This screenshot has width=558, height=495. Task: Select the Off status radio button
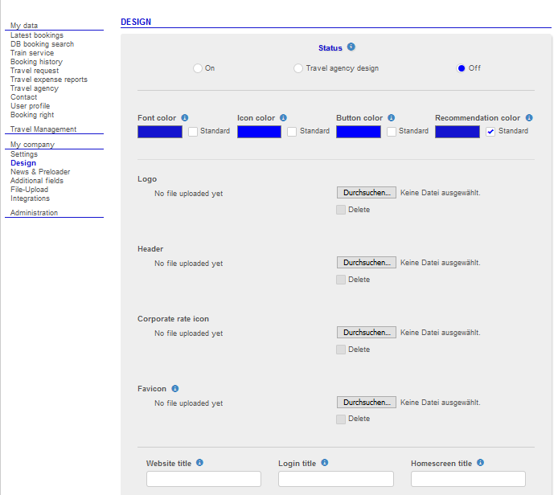[462, 68]
